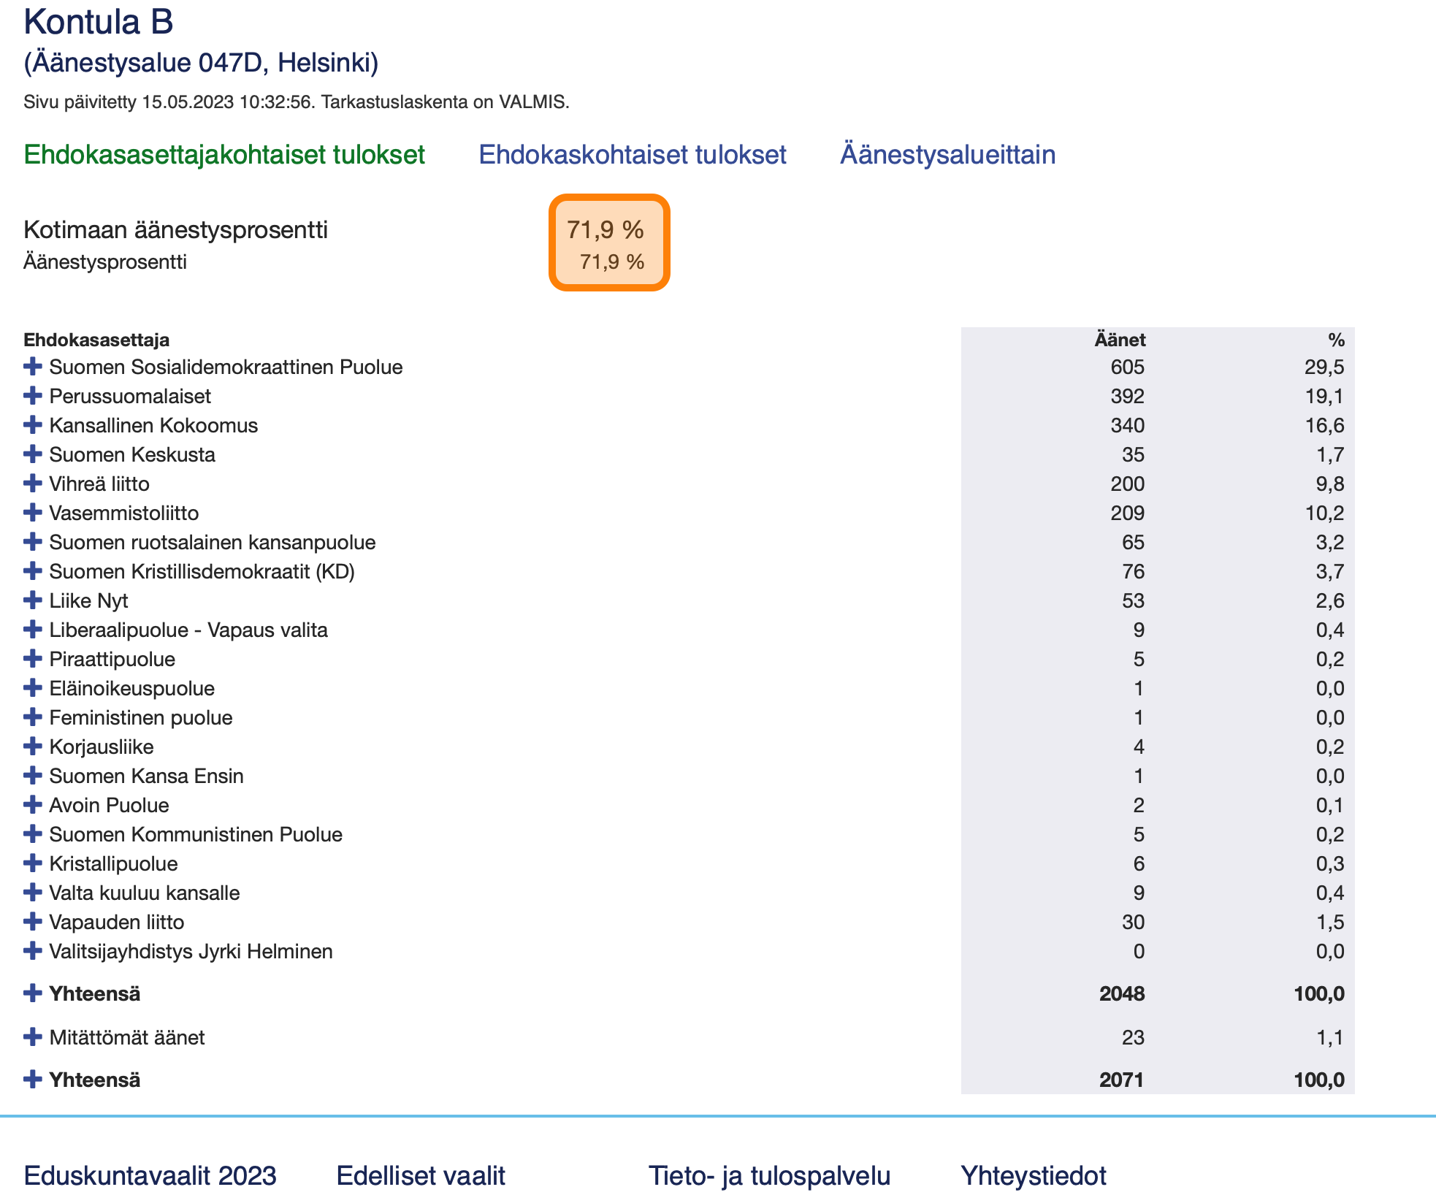Click the plus icon for Vapauden liitto
Viewport: 1436px width, 1195px height.
(32, 921)
